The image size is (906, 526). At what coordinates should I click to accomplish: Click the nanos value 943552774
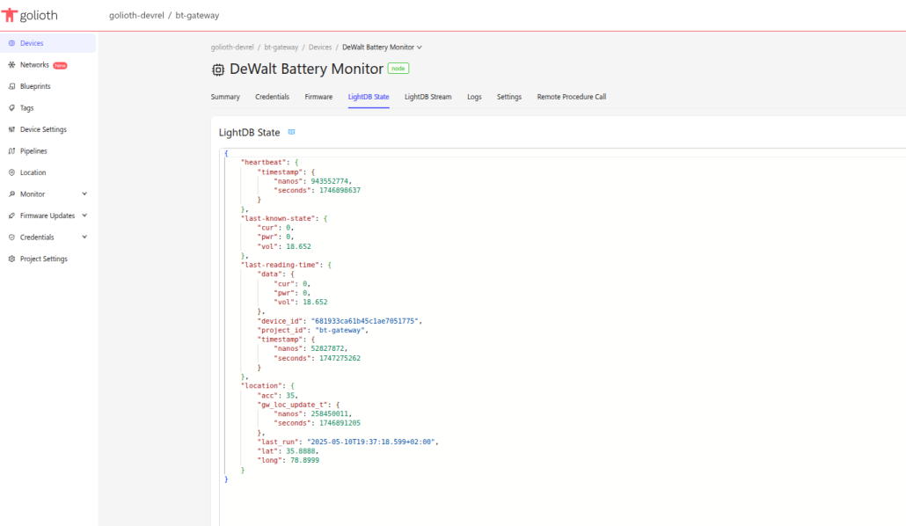point(330,181)
